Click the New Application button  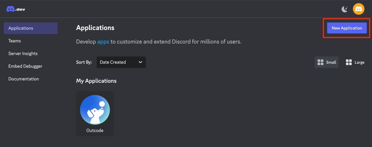(347, 28)
